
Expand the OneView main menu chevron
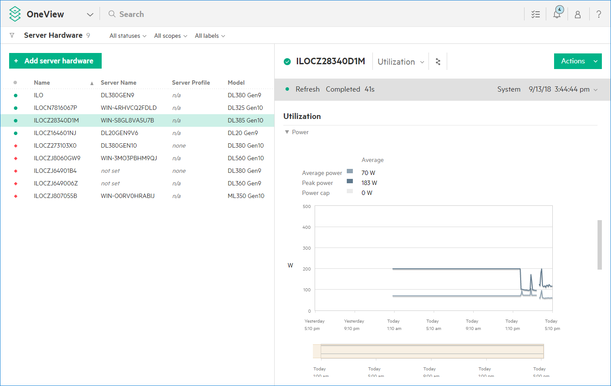coord(90,14)
